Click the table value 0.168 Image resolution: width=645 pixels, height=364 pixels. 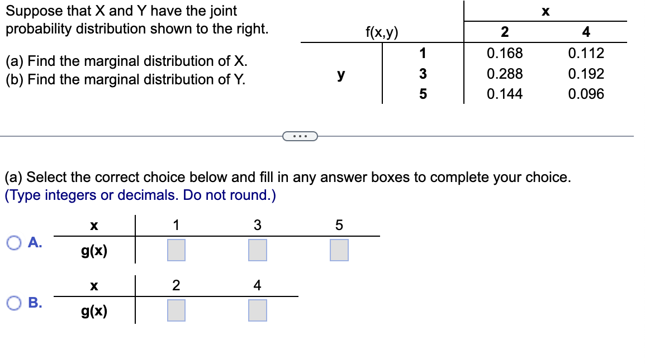pos(504,53)
